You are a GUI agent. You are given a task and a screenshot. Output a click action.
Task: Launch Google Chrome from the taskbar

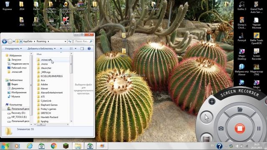click(x=54, y=146)
